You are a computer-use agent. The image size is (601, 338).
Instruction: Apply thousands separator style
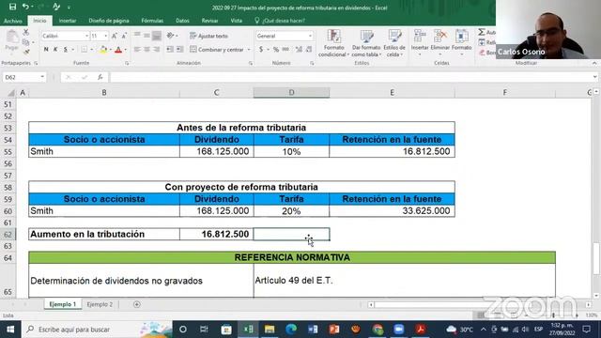[x=285, y=50]
